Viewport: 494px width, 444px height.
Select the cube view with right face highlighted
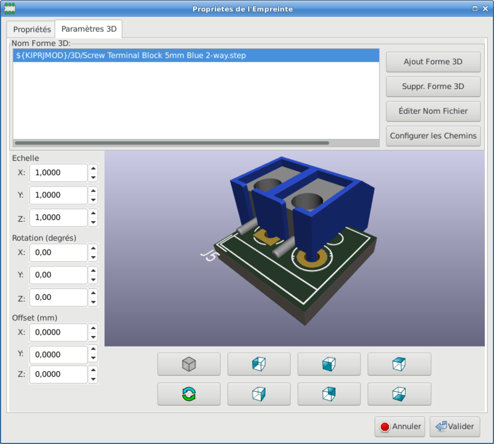(259, 394)
